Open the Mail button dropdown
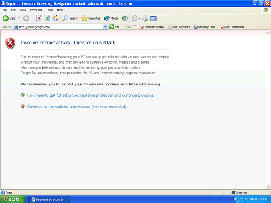271x203 pixels. point(139,18)
